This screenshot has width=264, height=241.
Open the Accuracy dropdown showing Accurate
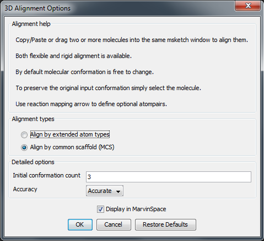point(105,191)
